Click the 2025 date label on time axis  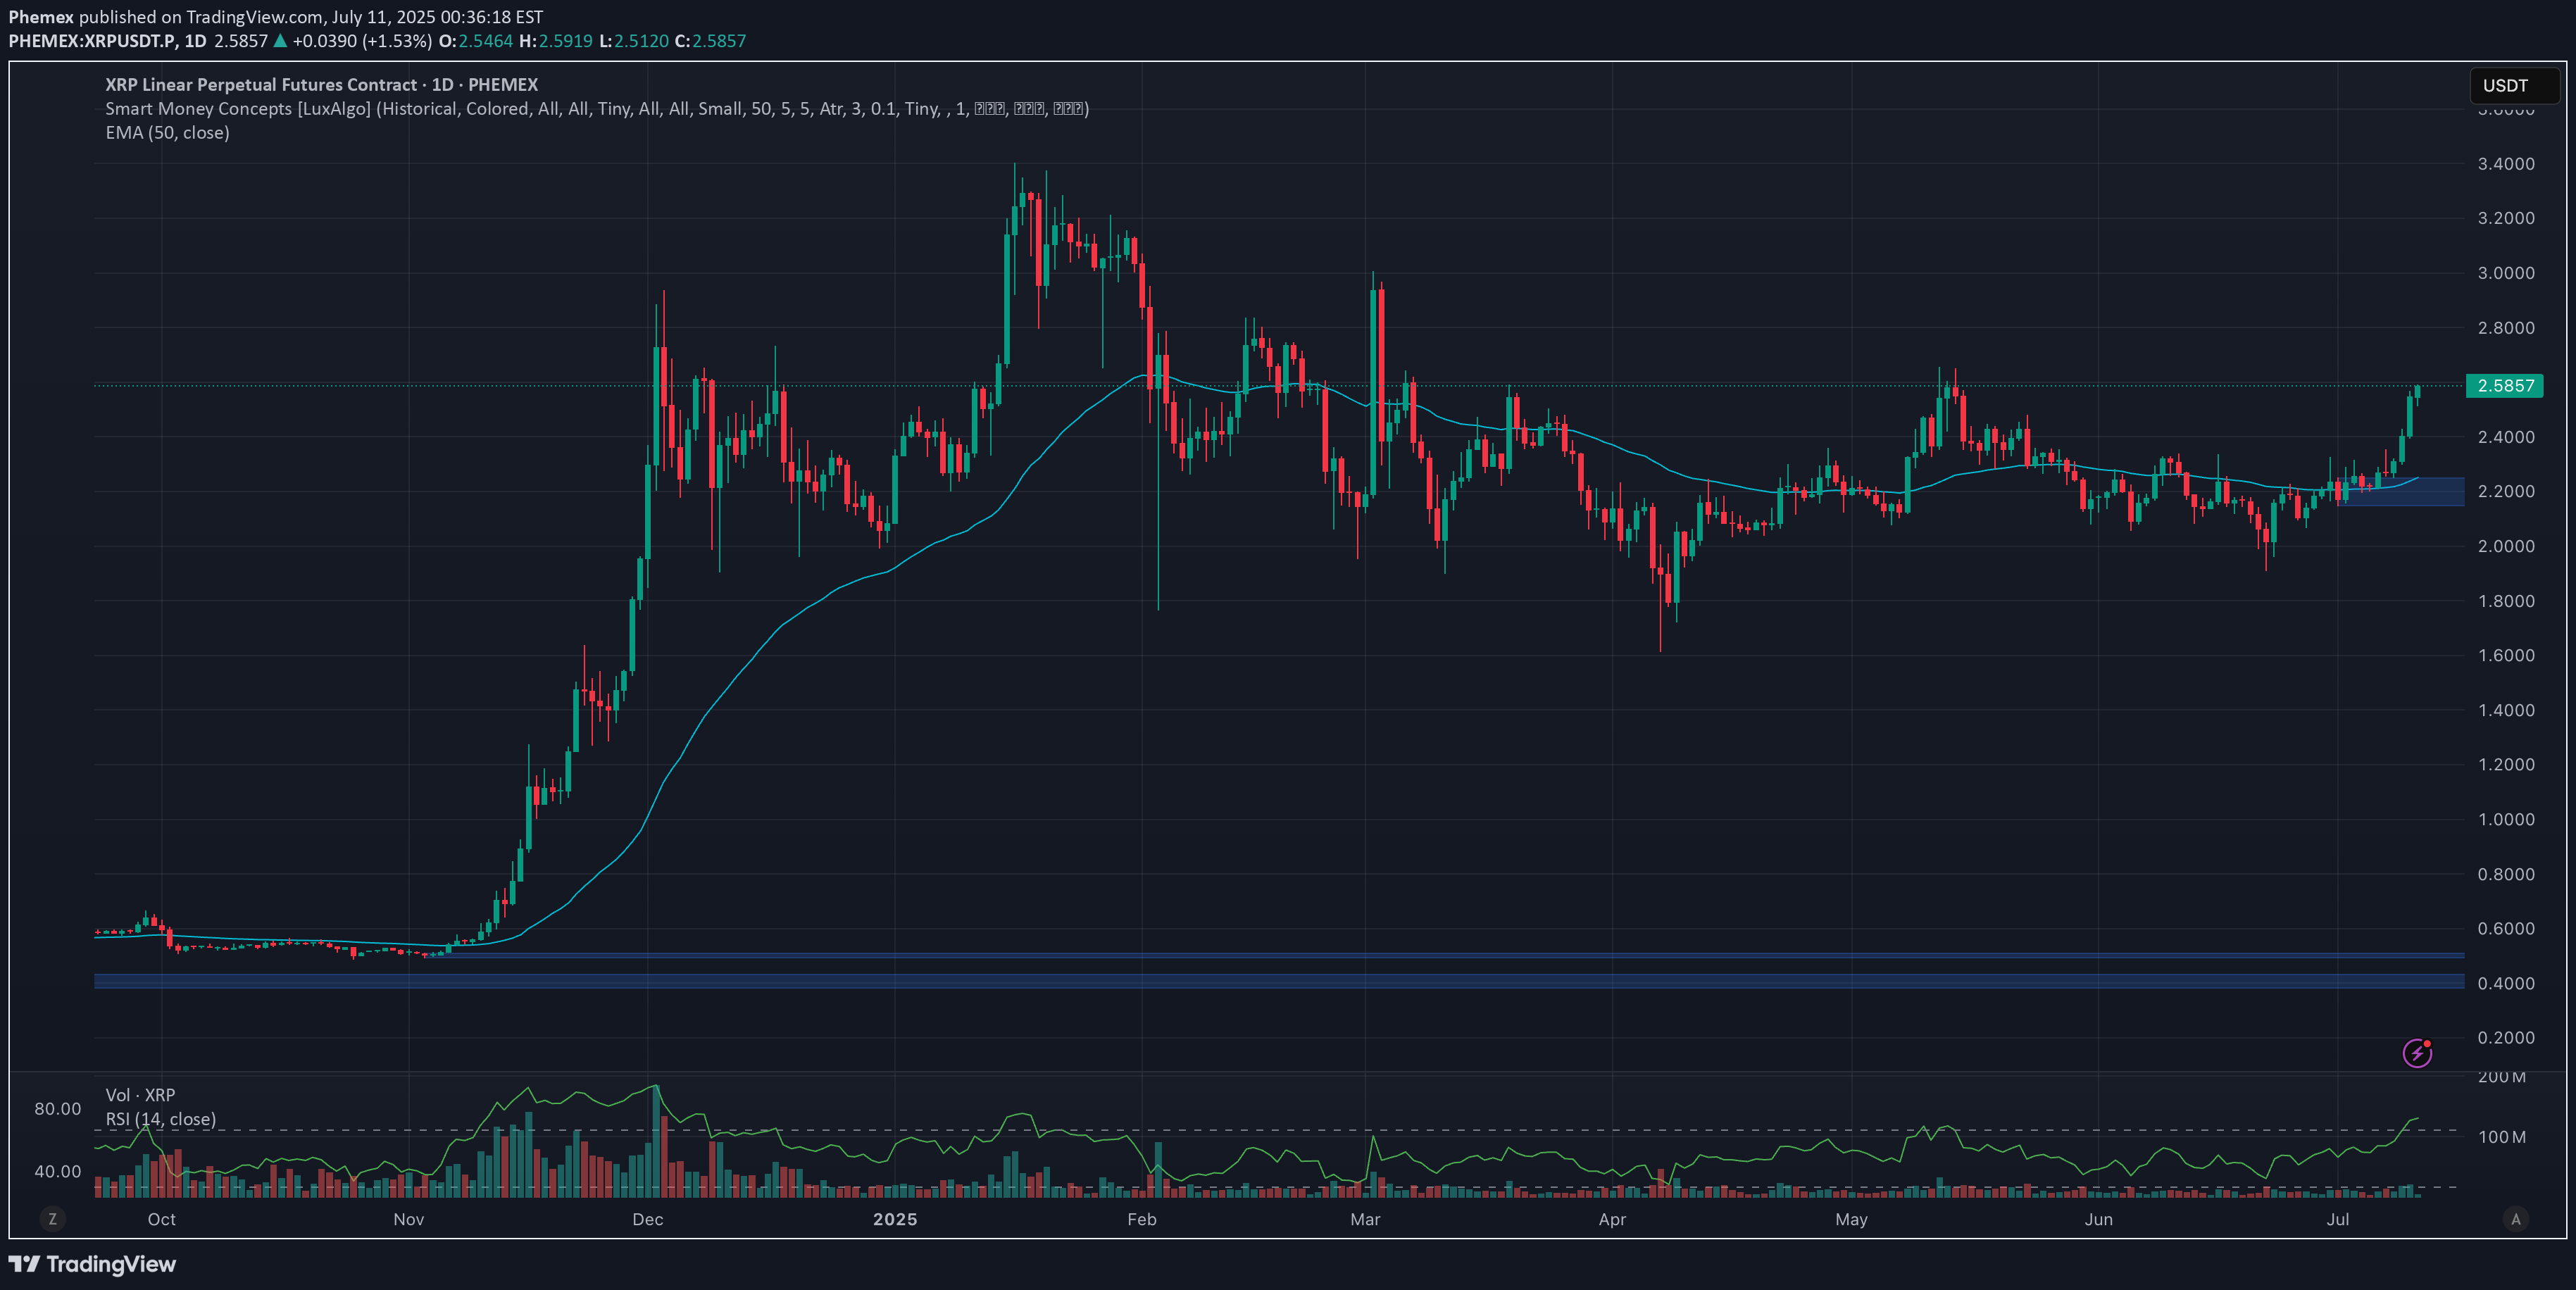click(895, 1219)
